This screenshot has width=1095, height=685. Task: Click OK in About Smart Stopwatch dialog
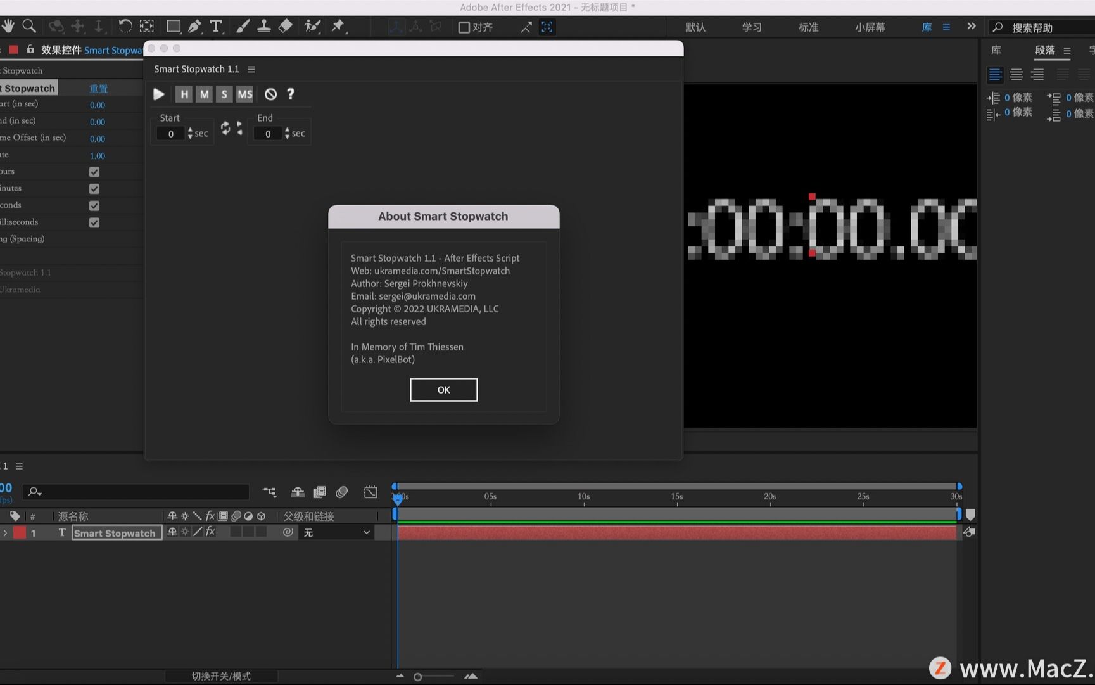tap(444, 390)
